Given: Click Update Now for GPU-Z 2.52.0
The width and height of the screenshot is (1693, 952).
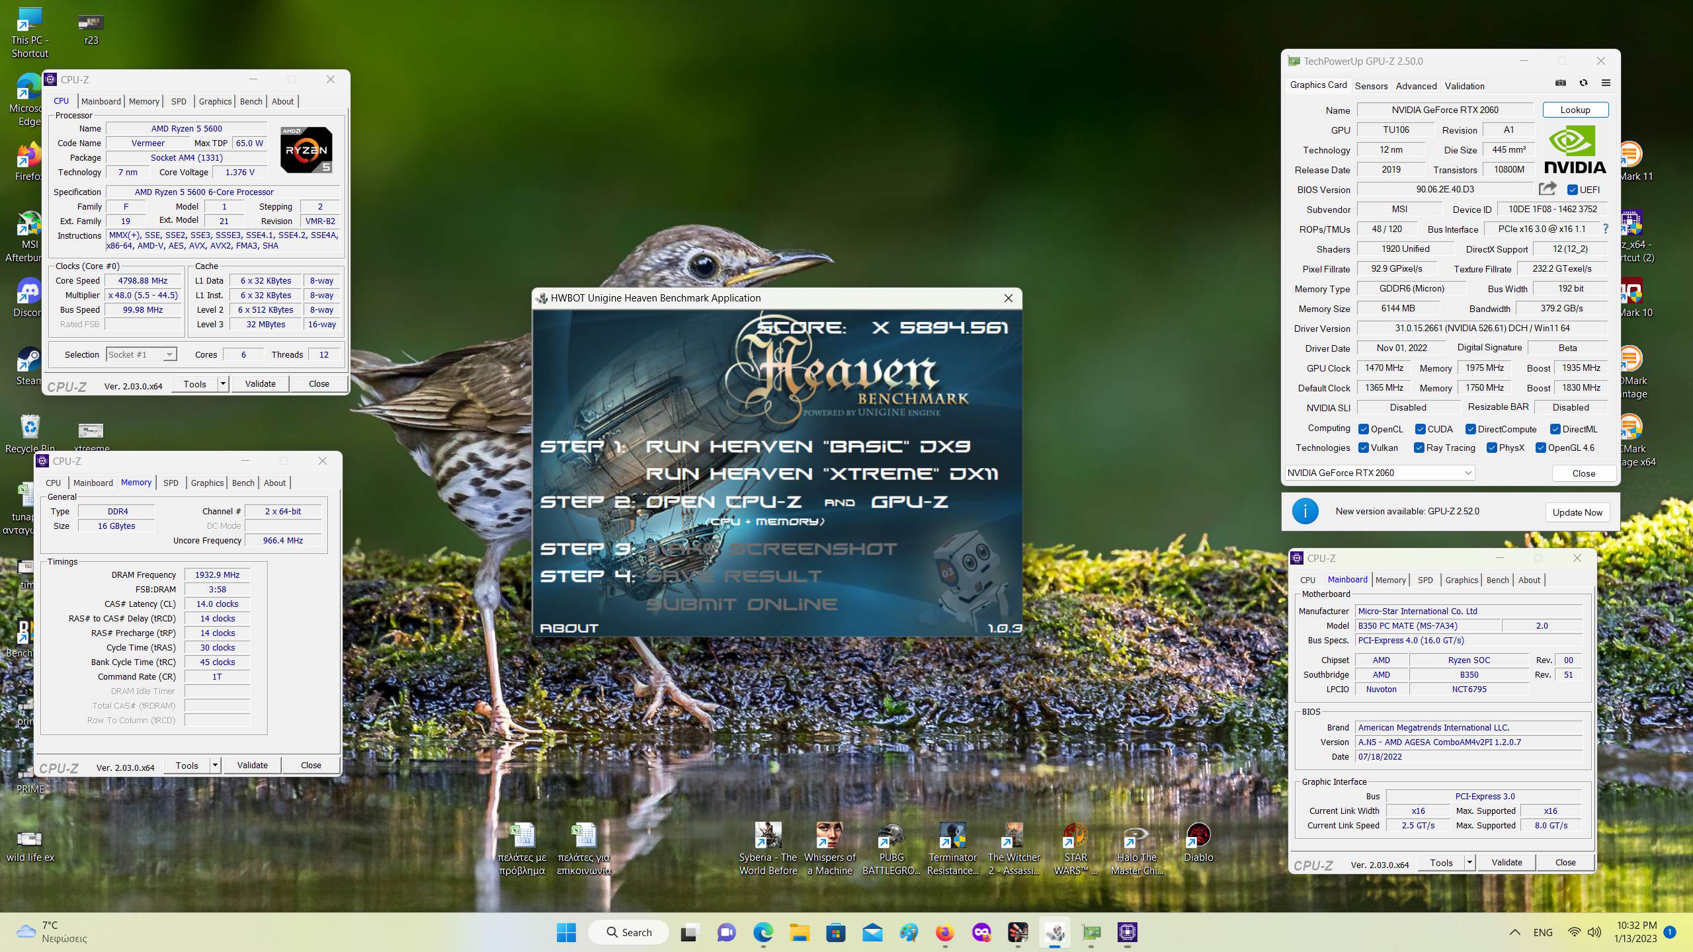Looking at the screenshot, I should (x=1577, y=512).
